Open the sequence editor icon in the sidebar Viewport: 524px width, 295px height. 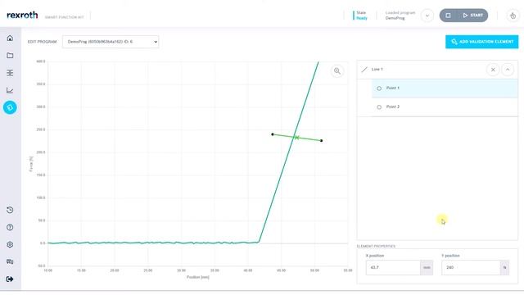point(10,73)
